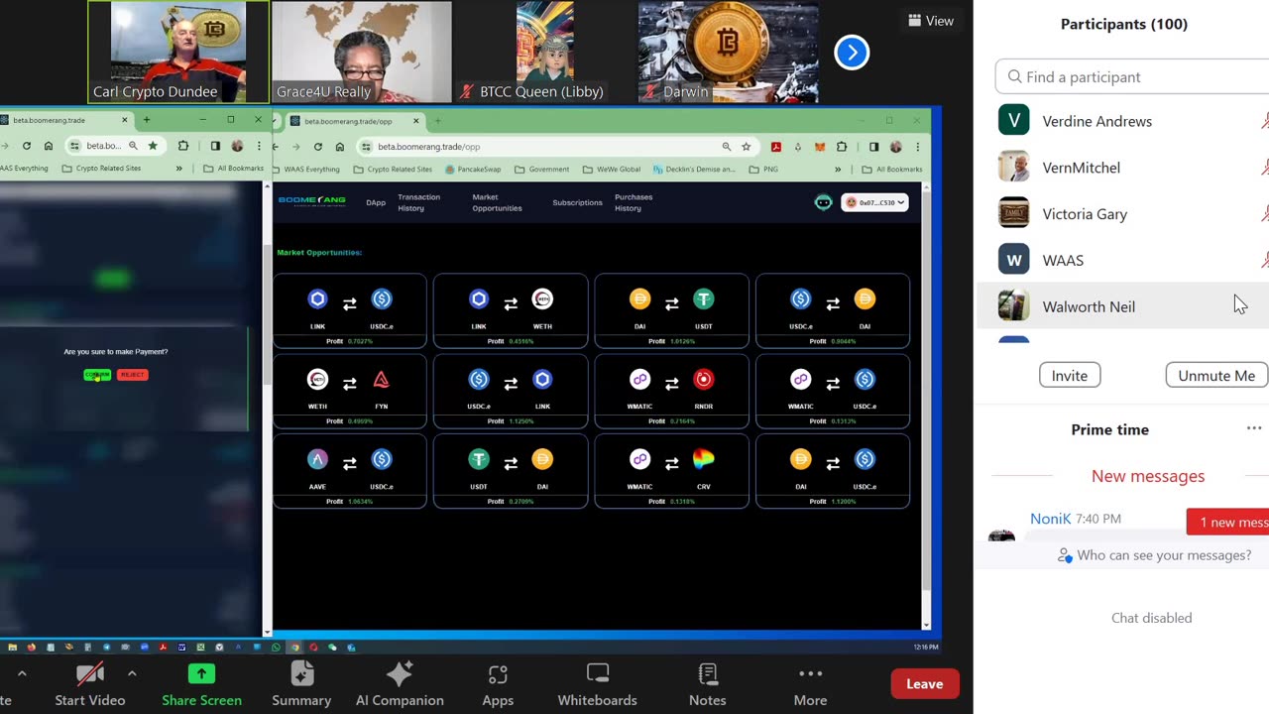Viewport: 1269px width, 714px height.
Task: Open Market Opportunities nav item
Action: (497, 202)
